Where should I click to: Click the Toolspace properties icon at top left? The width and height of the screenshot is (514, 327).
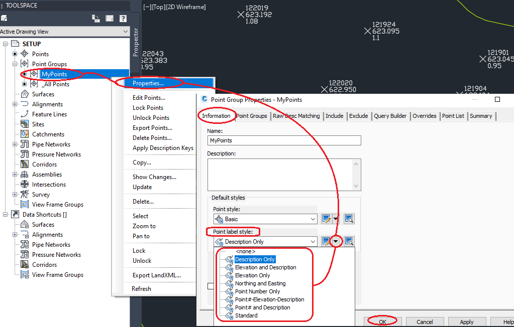click(6, 18)
